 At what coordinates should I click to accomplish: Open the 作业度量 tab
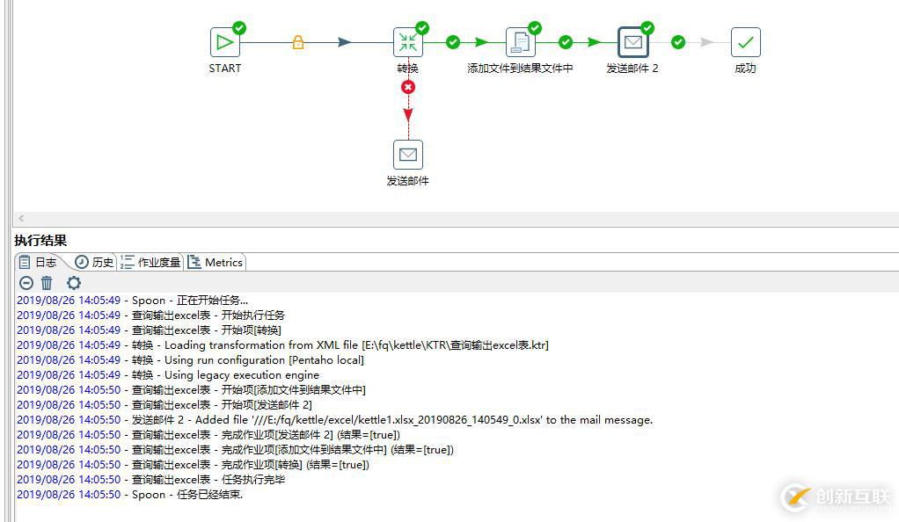[150, 263]
